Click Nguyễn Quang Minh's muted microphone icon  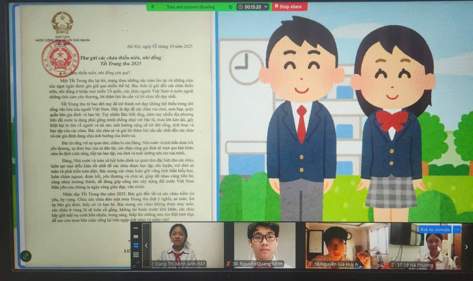[x=229, y=264]
